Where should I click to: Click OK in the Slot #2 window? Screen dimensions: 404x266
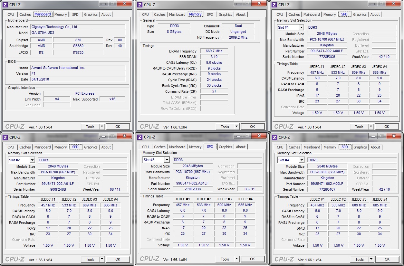pos(118,259)
